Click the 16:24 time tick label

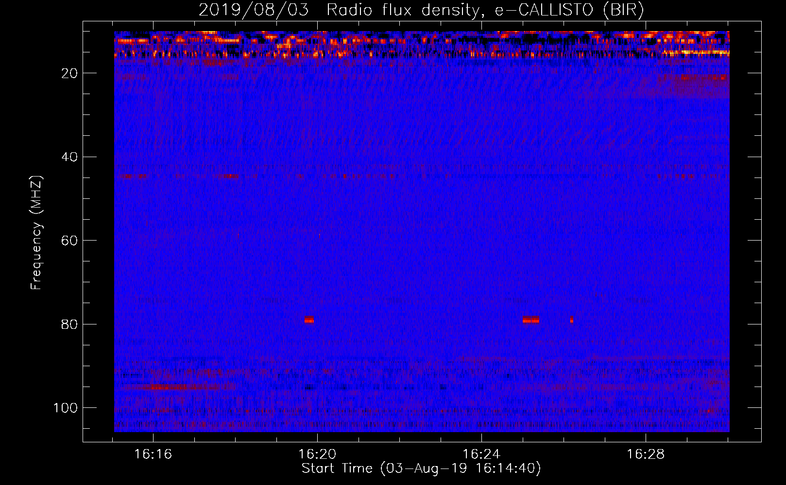coord(481,454)
